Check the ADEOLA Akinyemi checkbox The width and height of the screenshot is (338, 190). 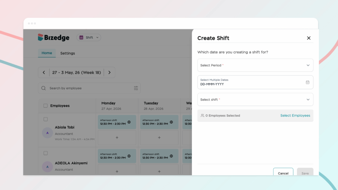click(x=46, y=153)
